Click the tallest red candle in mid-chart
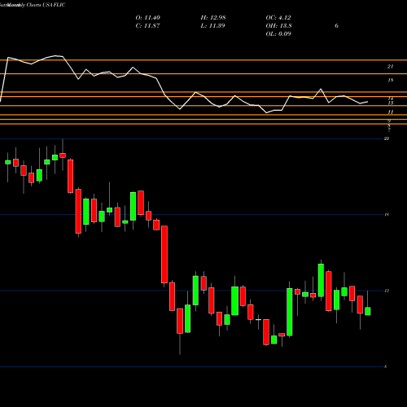 pos(164,255)
